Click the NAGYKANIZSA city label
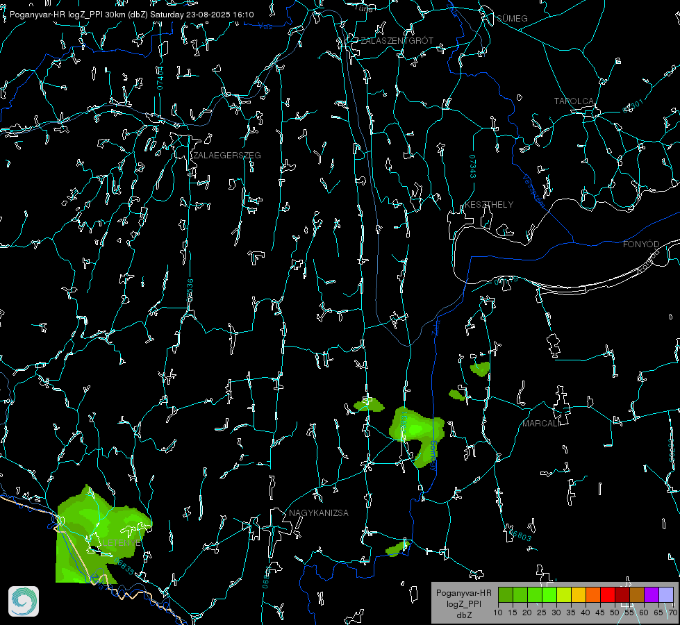Screen dimensions: 680x625 click(x=319, y=513)
